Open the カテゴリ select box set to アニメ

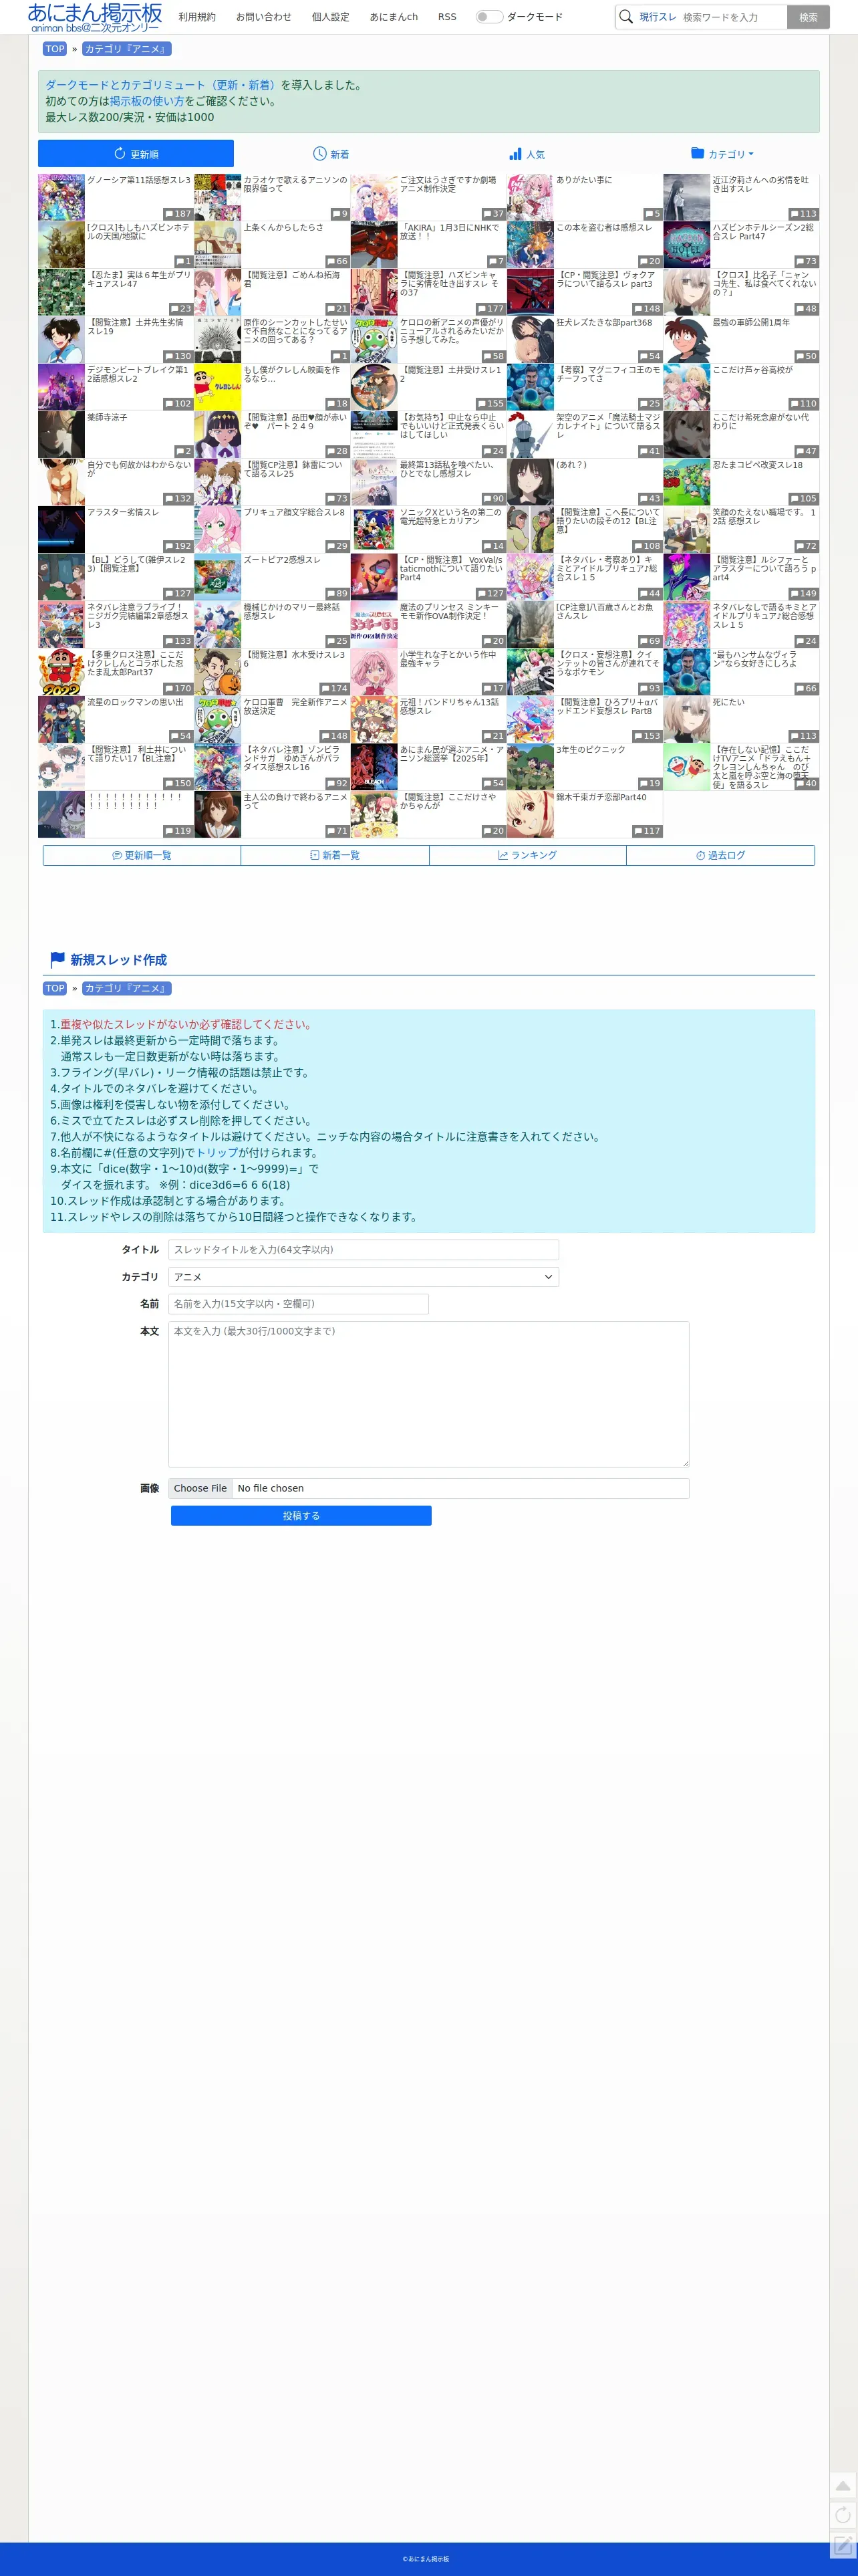(363, 1277)
